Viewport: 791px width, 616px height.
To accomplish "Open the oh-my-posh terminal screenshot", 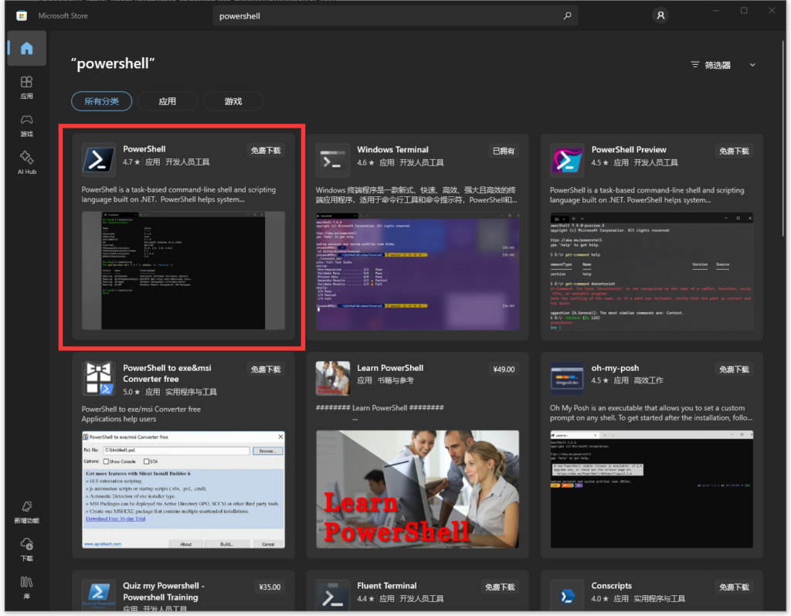I will click(652, 488).
